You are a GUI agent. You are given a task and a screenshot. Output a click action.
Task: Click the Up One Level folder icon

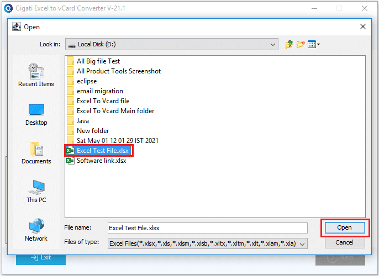[x=289, y=44]
